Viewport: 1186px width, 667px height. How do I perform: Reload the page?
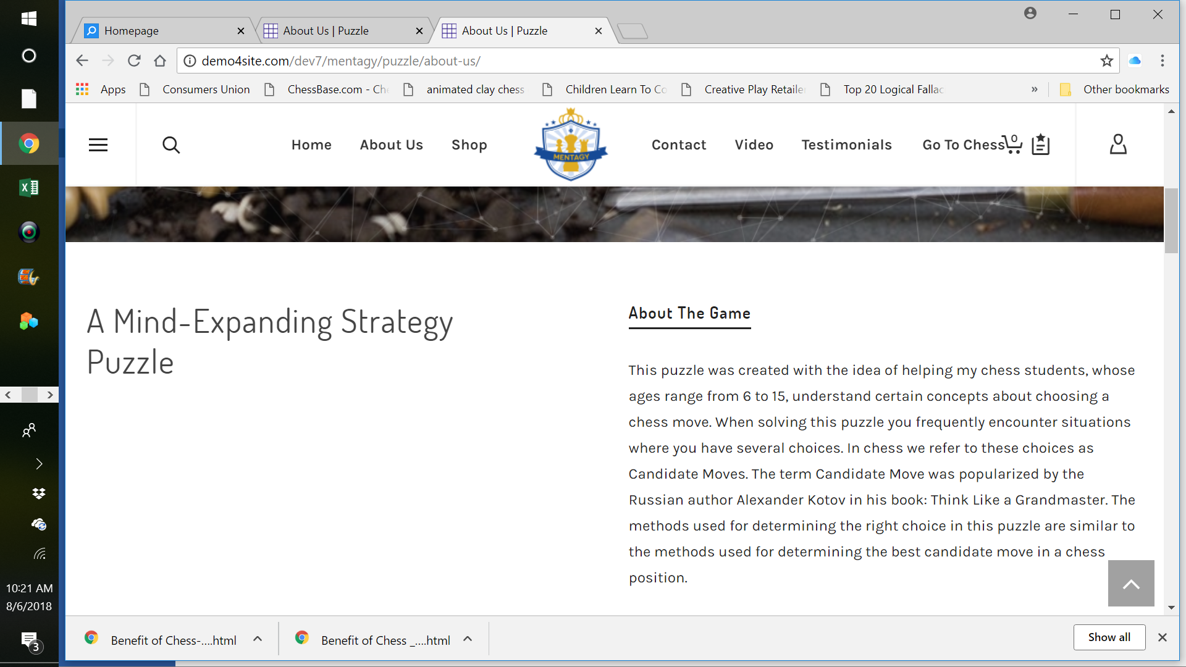tap(134, 61)
